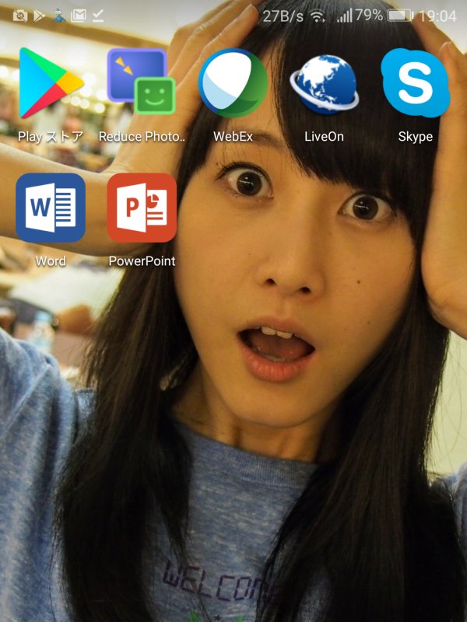
Task: Tap the "Word" label text
Action: pyautogui.click(x=51, y=261)
